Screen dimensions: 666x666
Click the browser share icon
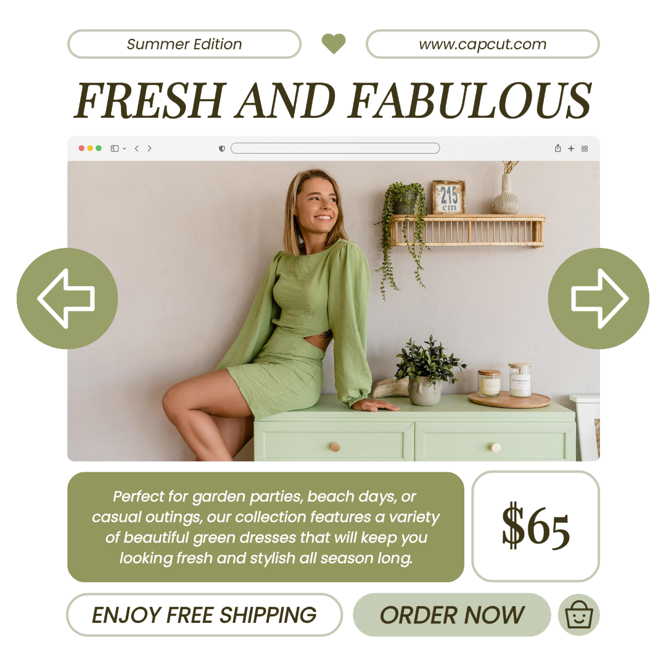pyautogui.click(x=557, y=148)
